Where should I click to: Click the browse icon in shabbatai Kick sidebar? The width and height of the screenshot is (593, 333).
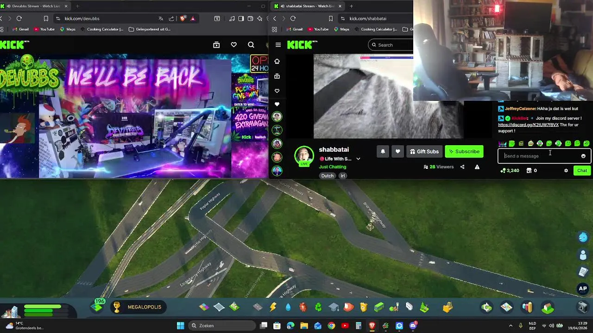pyautogui.click(x=277, y=76)
